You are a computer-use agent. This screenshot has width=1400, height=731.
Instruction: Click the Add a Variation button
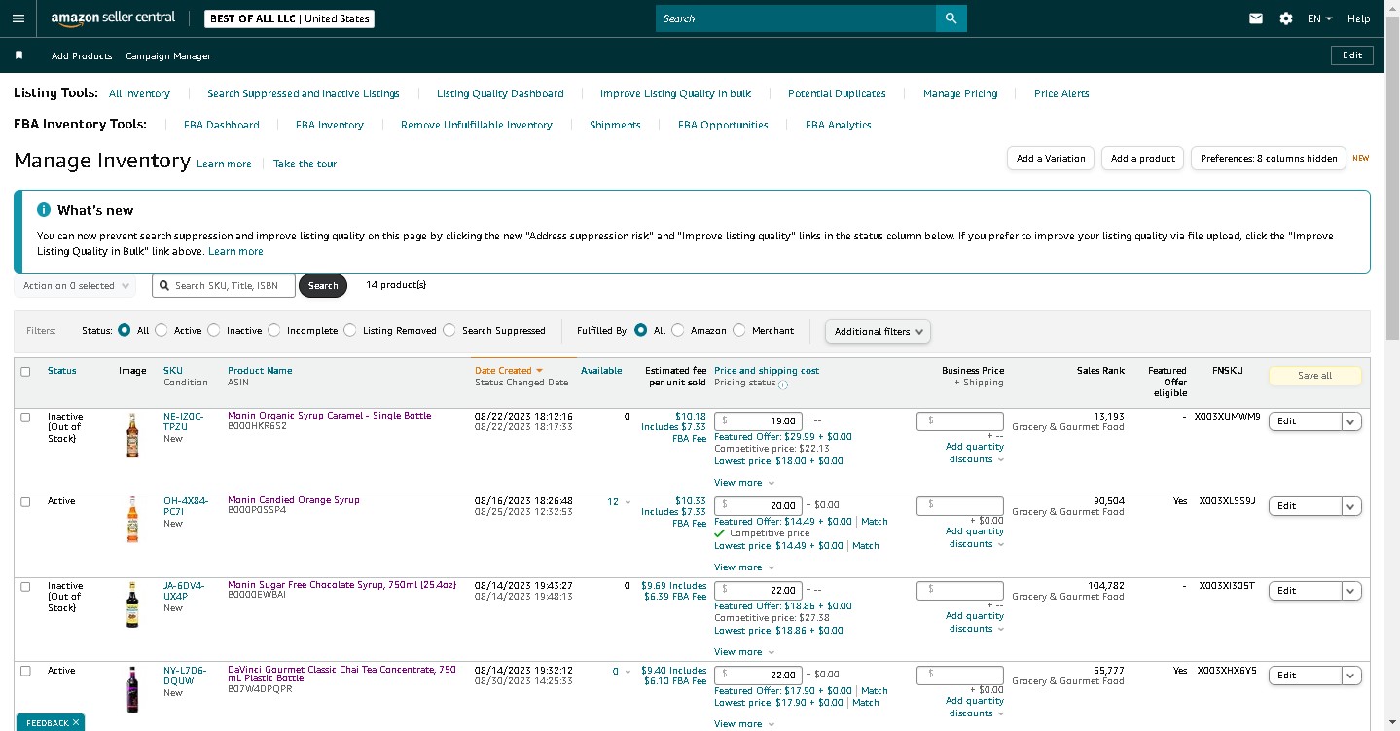[x=1051, y=158]
